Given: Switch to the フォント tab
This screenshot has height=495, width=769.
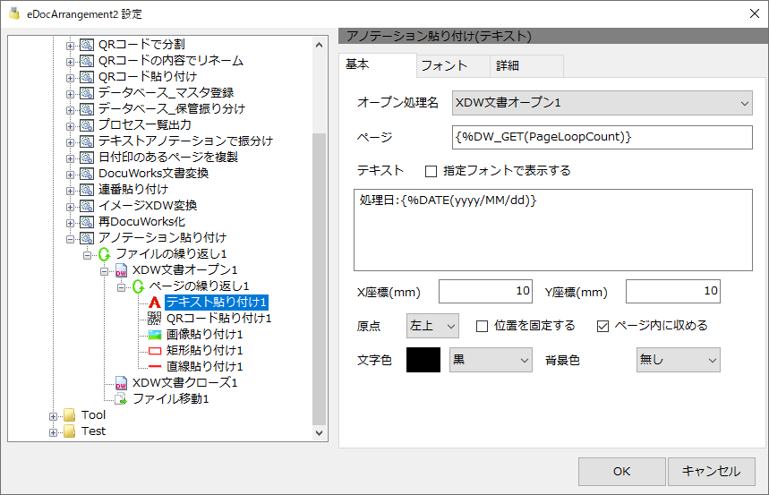Looking at the screenshot, I should click(453, 65).
